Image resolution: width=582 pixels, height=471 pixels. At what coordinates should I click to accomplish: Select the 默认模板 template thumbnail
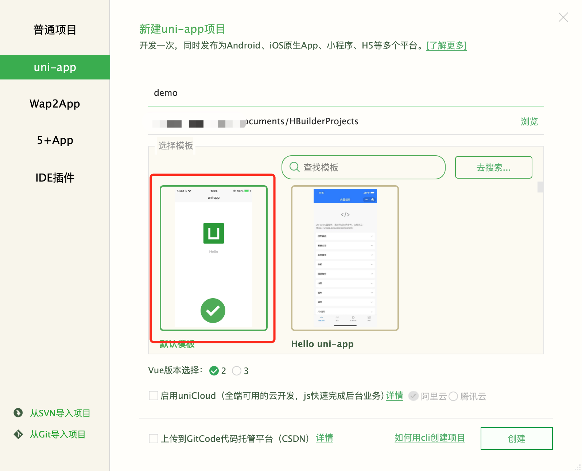214,258
